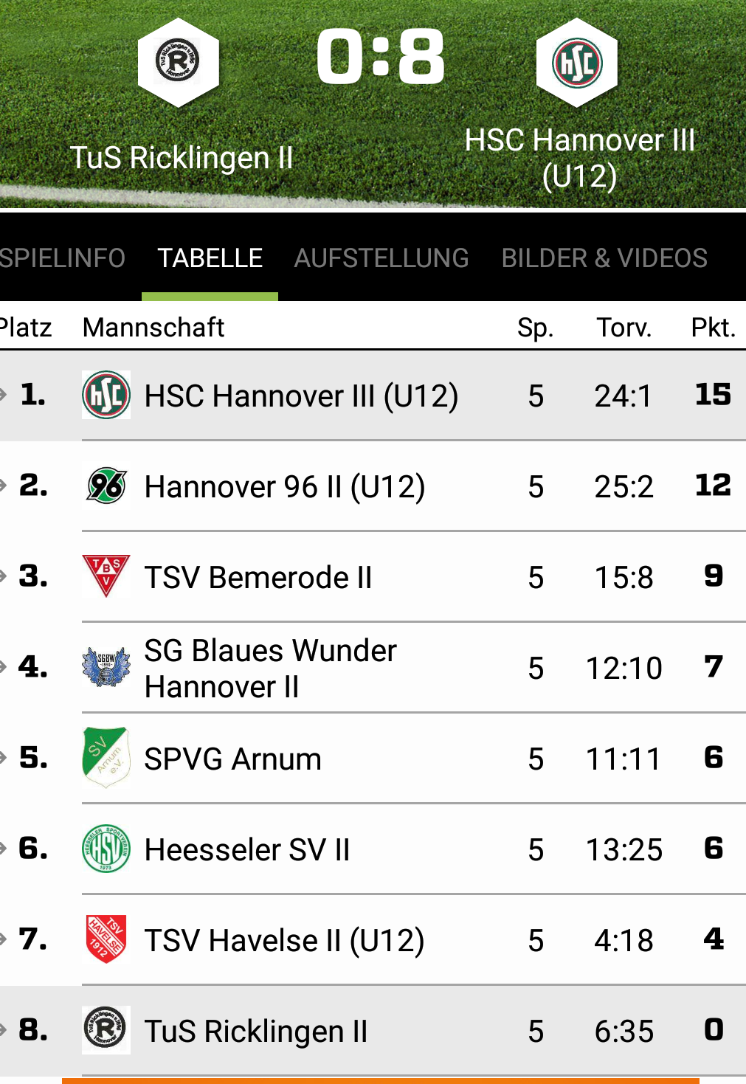Expand the rank 4 row chevron
The height and width of the screenshot is (1084, 746).
pyautogui.click(x=3, y=667)
